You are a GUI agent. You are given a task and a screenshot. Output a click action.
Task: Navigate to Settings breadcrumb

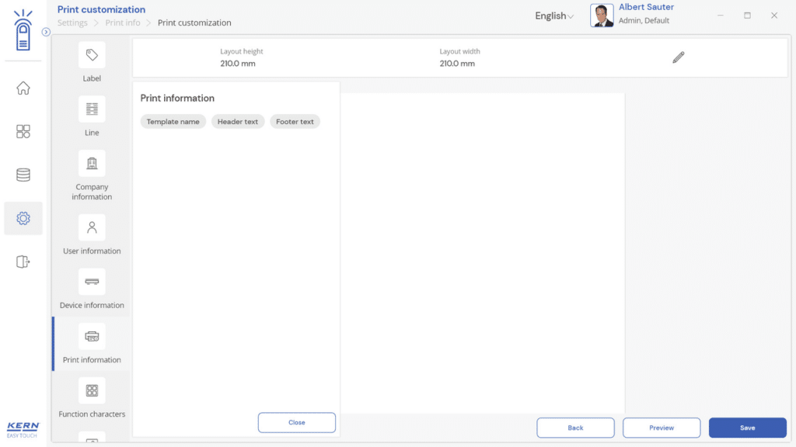(72, 23)
